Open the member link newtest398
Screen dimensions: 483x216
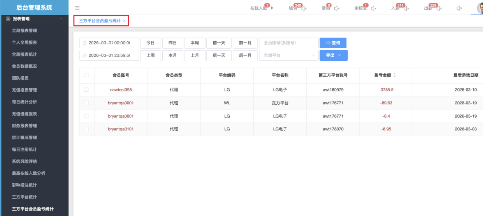tap(121, 90)
